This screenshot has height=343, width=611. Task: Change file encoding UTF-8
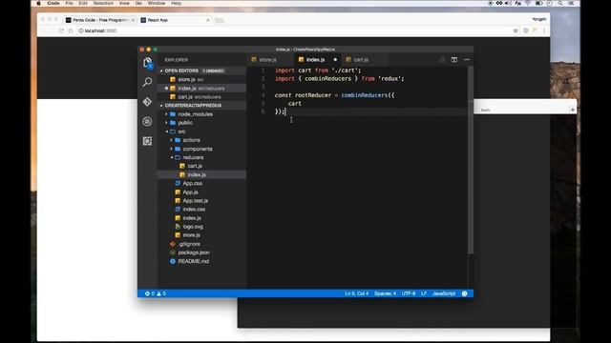click(409, 293)
